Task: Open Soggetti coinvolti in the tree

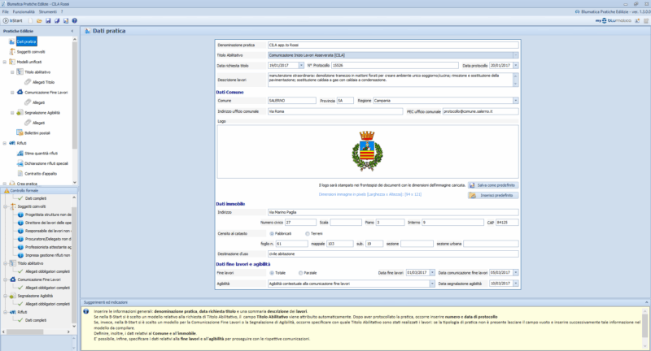Action: click(x=35, y=51)
